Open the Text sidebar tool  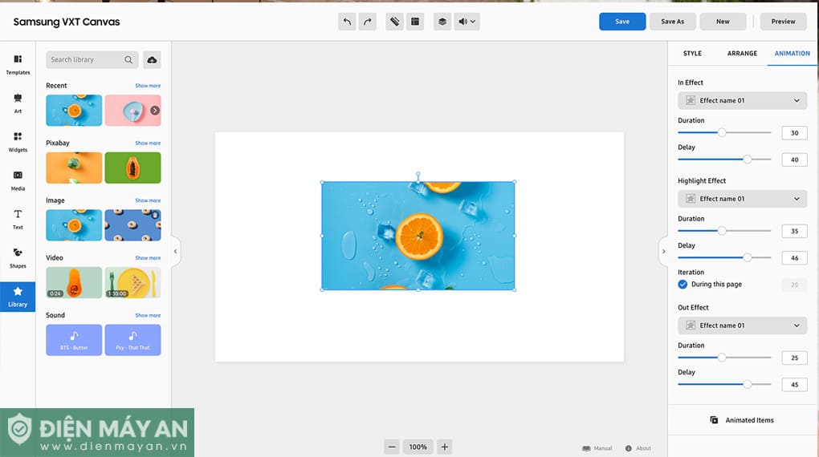click(18, 219)
